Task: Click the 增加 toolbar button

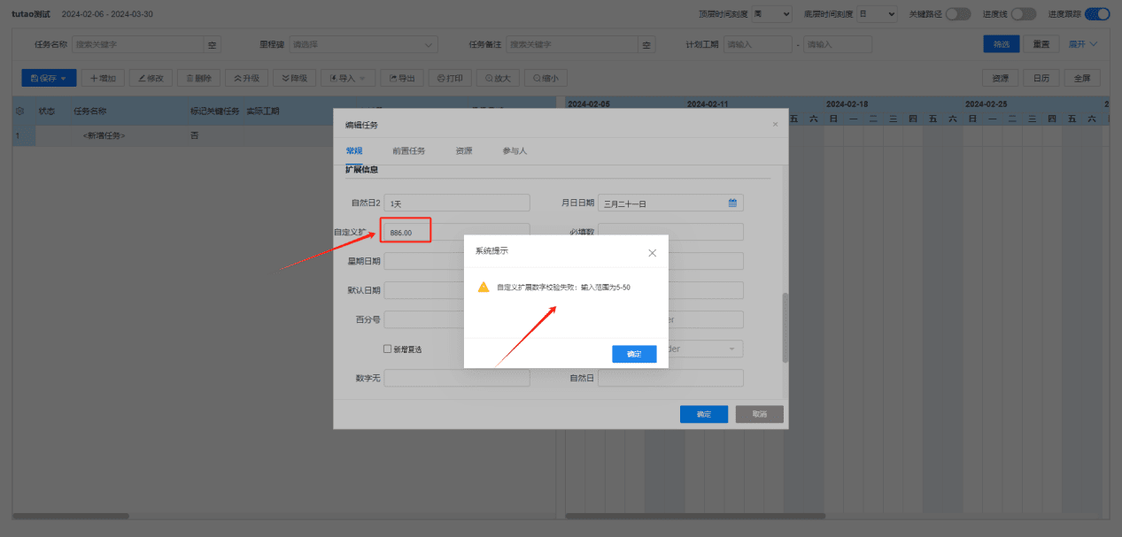Action: click(x=103, y=78)
